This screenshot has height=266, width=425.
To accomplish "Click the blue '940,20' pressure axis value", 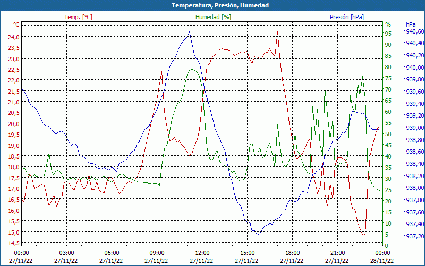I will click(x=414, y=55).
